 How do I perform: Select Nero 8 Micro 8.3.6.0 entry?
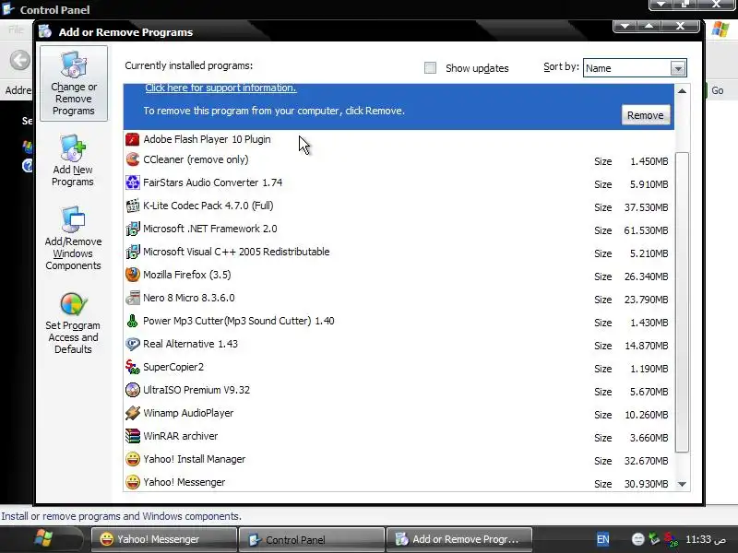(x=399, y=298)
